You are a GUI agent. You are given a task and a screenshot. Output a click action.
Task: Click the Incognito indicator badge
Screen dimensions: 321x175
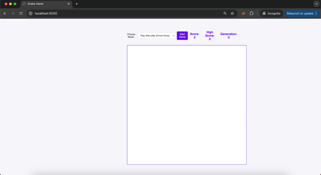(x=271, y=13)
